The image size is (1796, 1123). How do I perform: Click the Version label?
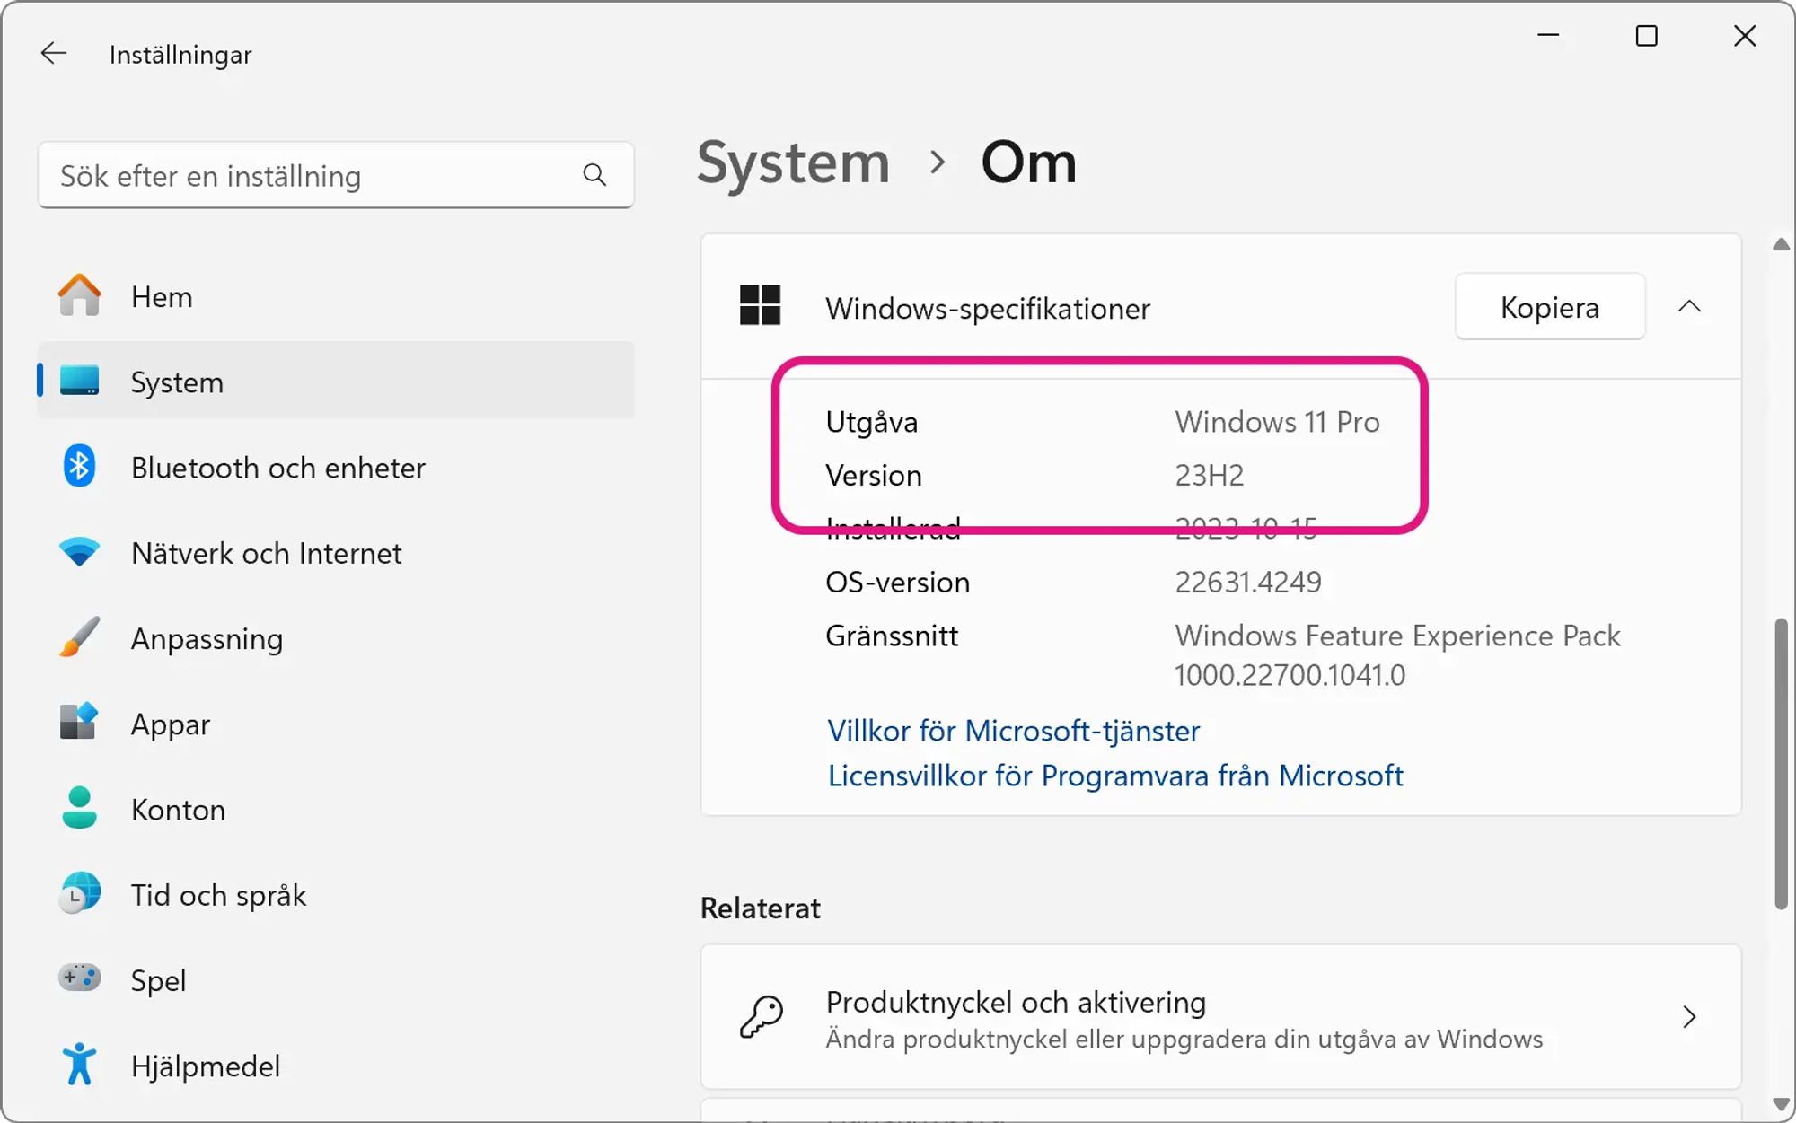[873, 475]
